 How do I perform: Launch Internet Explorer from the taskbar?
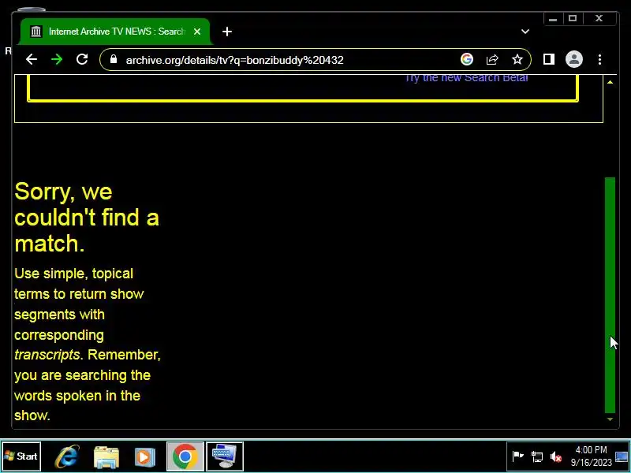pyautogui.click(x=67, y=456)
